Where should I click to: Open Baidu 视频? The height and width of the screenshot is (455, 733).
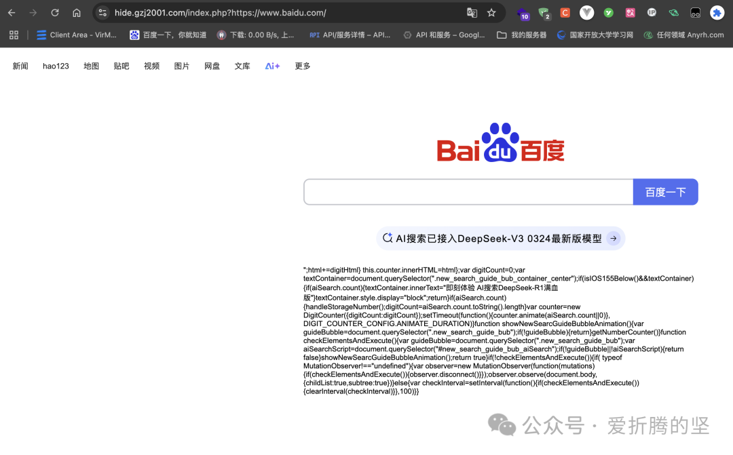coord(151,66)
